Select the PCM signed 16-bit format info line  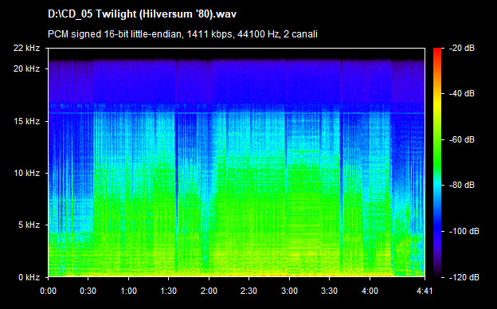pos(182,34)
